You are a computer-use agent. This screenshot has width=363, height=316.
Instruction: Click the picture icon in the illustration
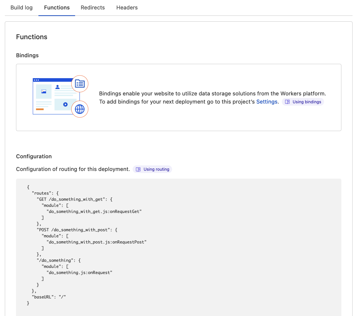click(x=44, y=92)
